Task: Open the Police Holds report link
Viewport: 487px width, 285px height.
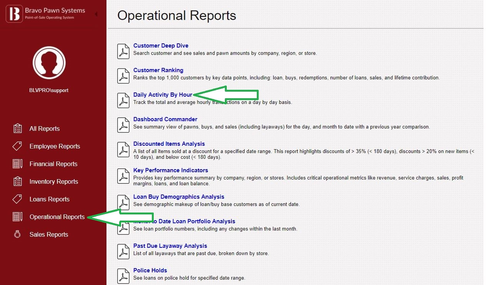Action: (150, 270)
